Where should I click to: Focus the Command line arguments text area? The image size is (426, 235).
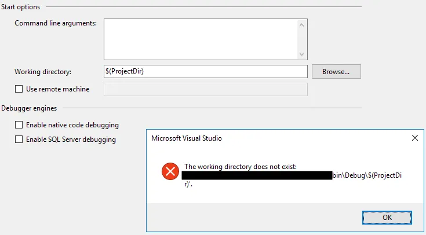(x=201, y=39)
